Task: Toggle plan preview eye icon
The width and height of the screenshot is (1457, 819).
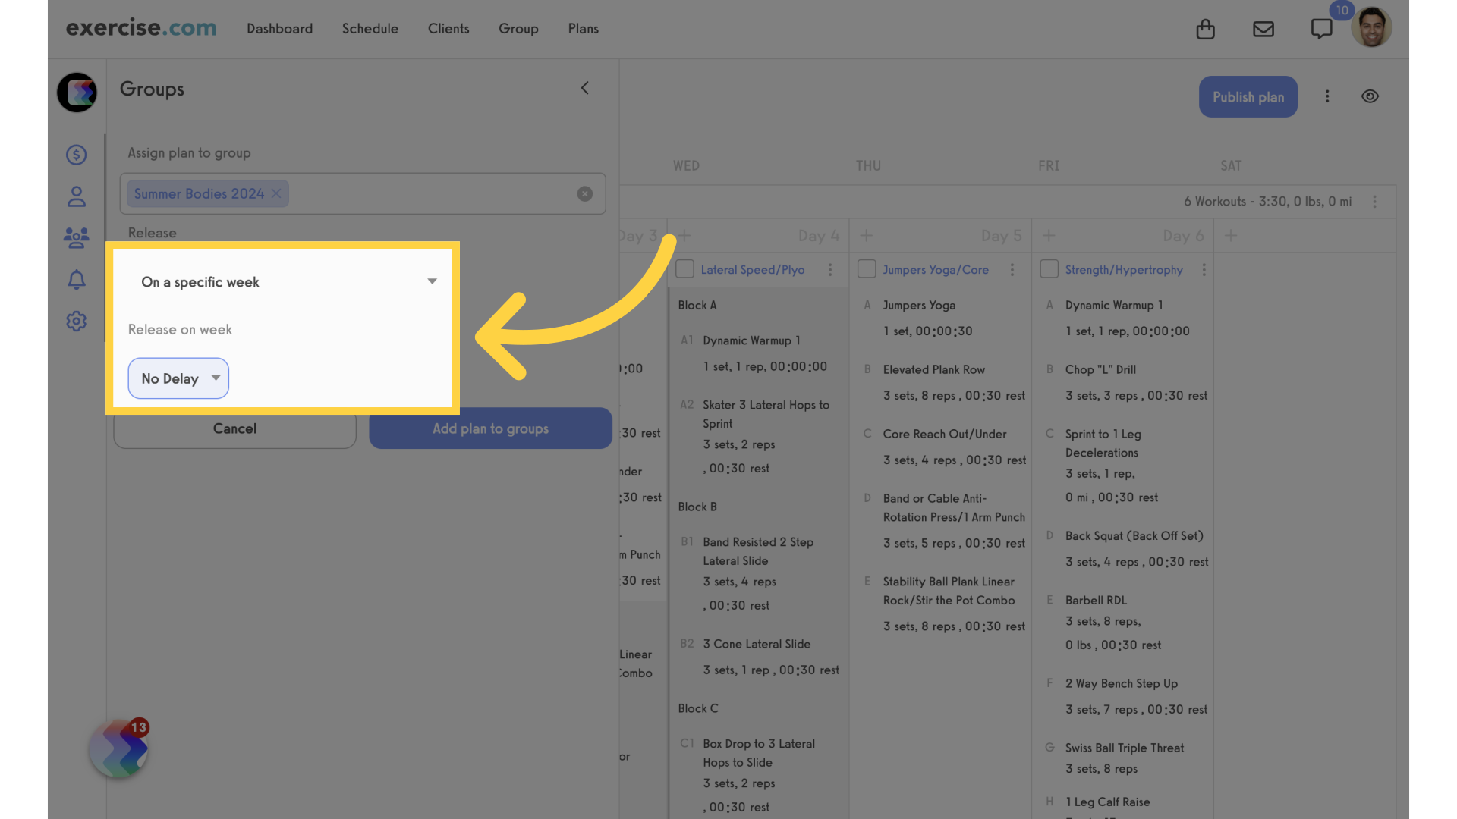Action: point(1370,96)
